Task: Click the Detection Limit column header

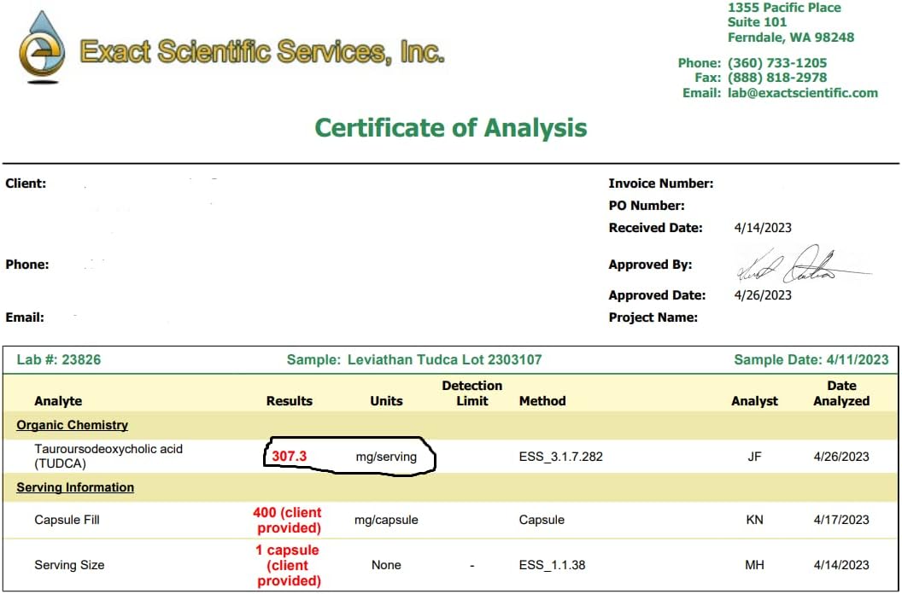Action: coord(471,393)
